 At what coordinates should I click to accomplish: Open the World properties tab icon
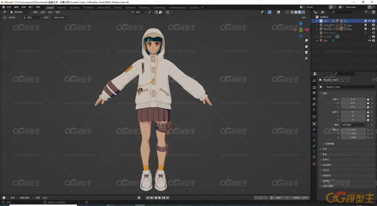tap(314, 110)
